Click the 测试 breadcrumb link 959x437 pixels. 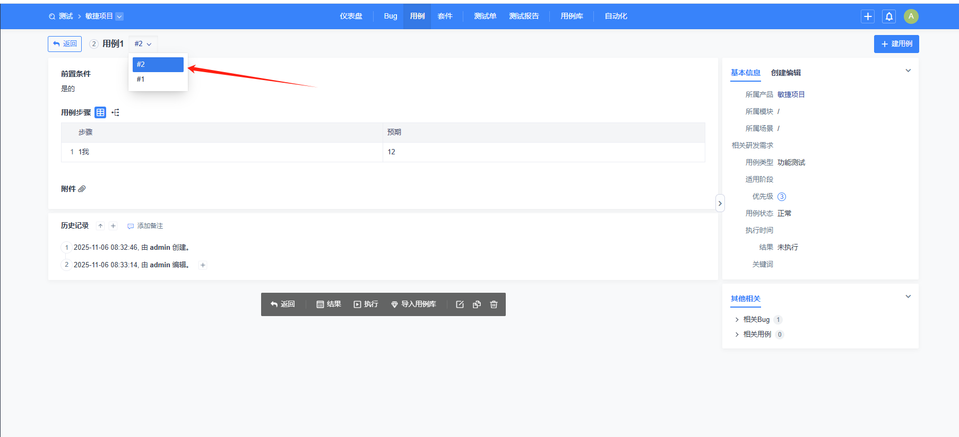click(x=66, y=16)
